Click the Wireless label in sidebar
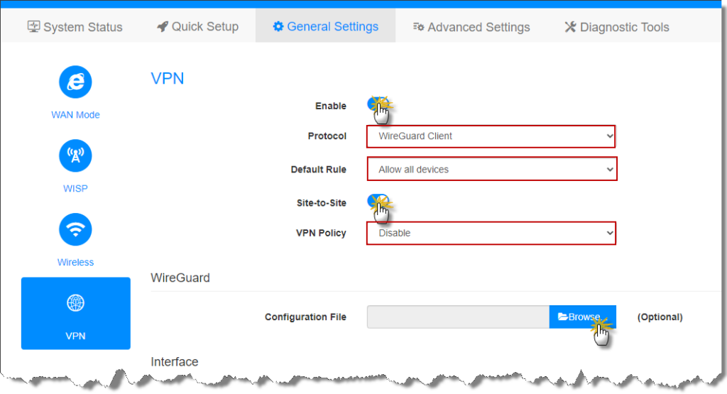This screenshot has height=394, width=727. point(75,263)
